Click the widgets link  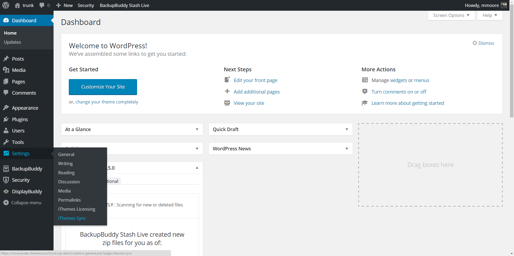(x=399, y=80)
